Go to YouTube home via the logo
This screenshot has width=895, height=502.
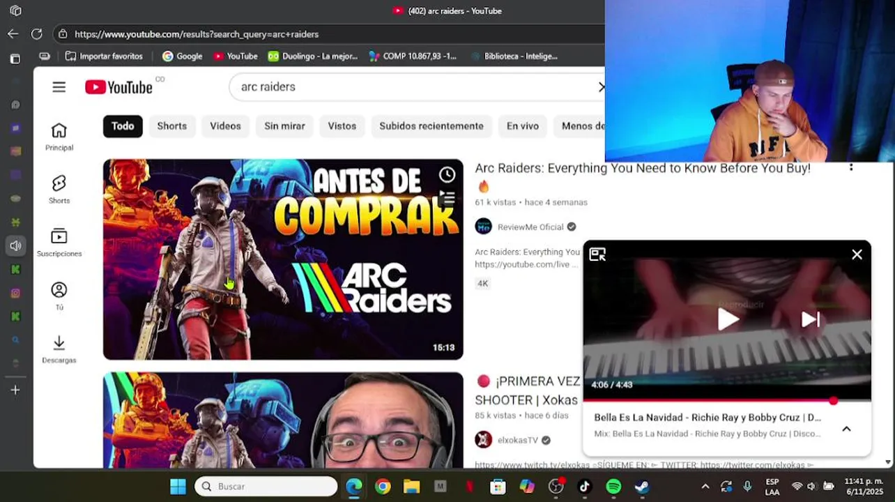coord(118,86)
